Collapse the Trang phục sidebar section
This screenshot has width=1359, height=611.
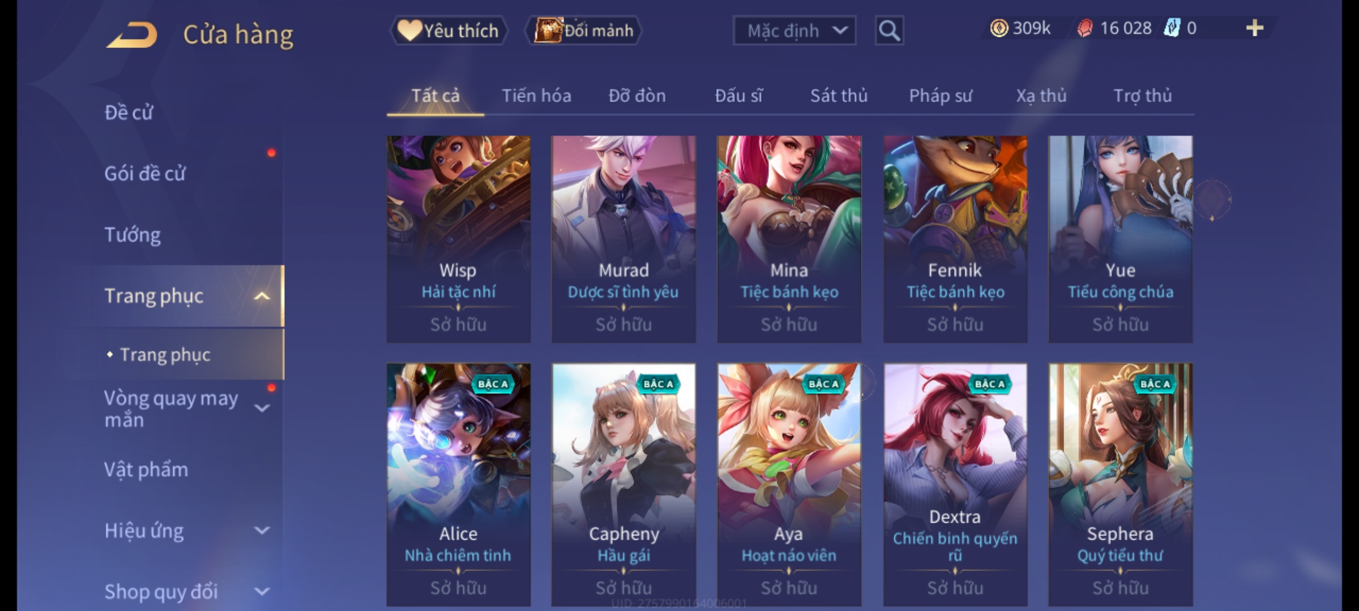pos(262,296)
